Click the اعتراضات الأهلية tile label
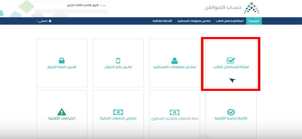302x139 pixels. pyautogui.click(x=62, y=118)
